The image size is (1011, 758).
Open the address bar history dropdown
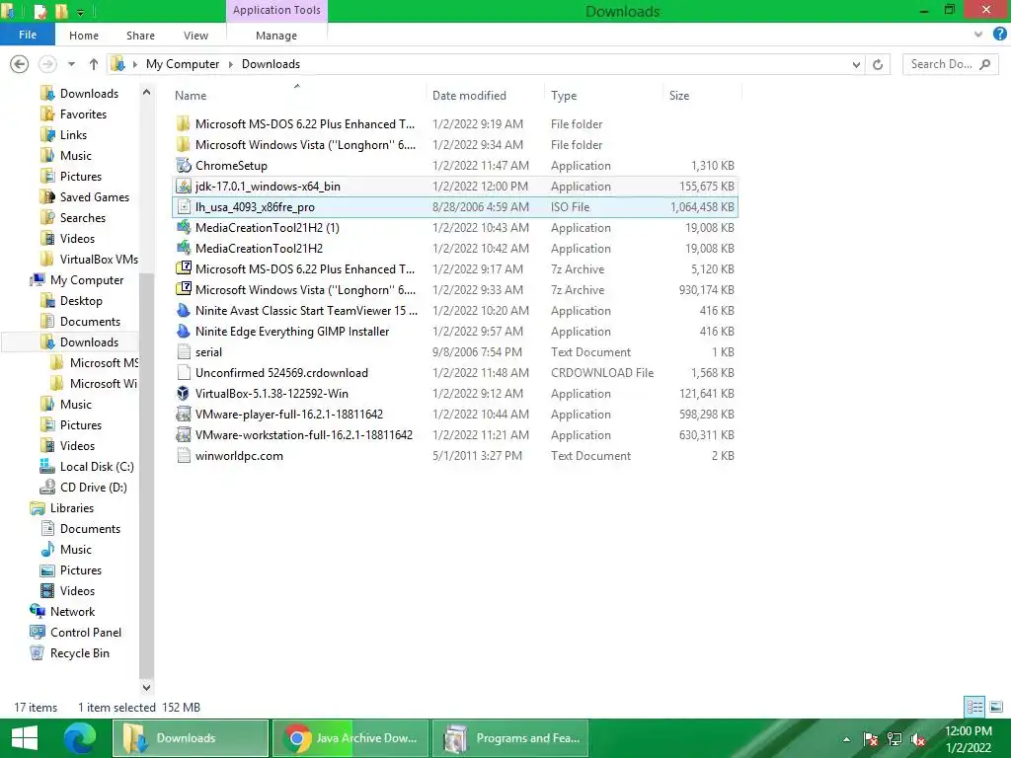(x=856, y=64)
